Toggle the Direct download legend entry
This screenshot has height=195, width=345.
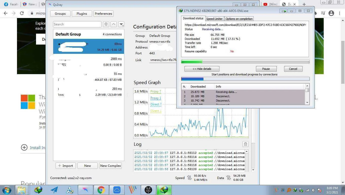click(x=156, y=111)
